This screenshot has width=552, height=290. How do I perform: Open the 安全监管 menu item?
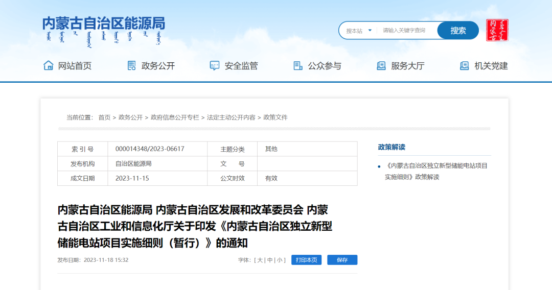241,66
